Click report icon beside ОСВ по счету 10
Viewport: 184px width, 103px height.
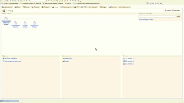pyautogui.click(x=124, y=58)
